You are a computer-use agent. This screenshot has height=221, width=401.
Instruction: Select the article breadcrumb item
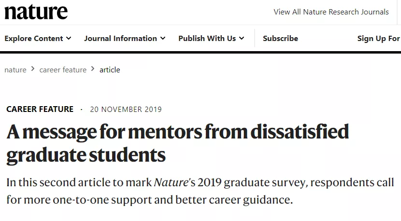coord(110,69)
